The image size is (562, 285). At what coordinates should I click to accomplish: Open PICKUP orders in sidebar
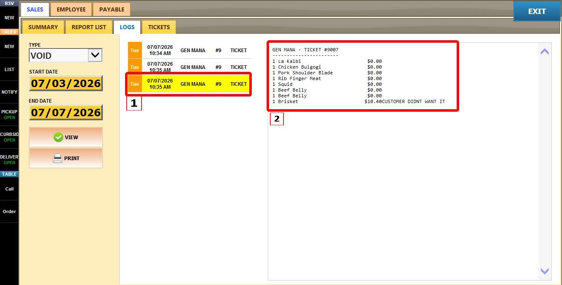click(9, 115)
